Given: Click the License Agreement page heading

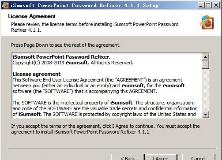Looking at the screenshot, I should click(32, 16).
